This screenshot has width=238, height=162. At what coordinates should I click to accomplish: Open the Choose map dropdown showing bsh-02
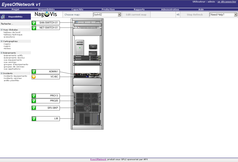tap(107, 15)
